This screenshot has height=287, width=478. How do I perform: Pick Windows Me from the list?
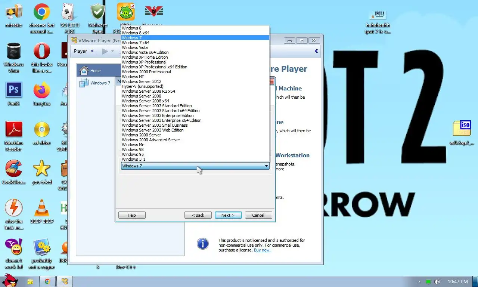tap(195, 145)
